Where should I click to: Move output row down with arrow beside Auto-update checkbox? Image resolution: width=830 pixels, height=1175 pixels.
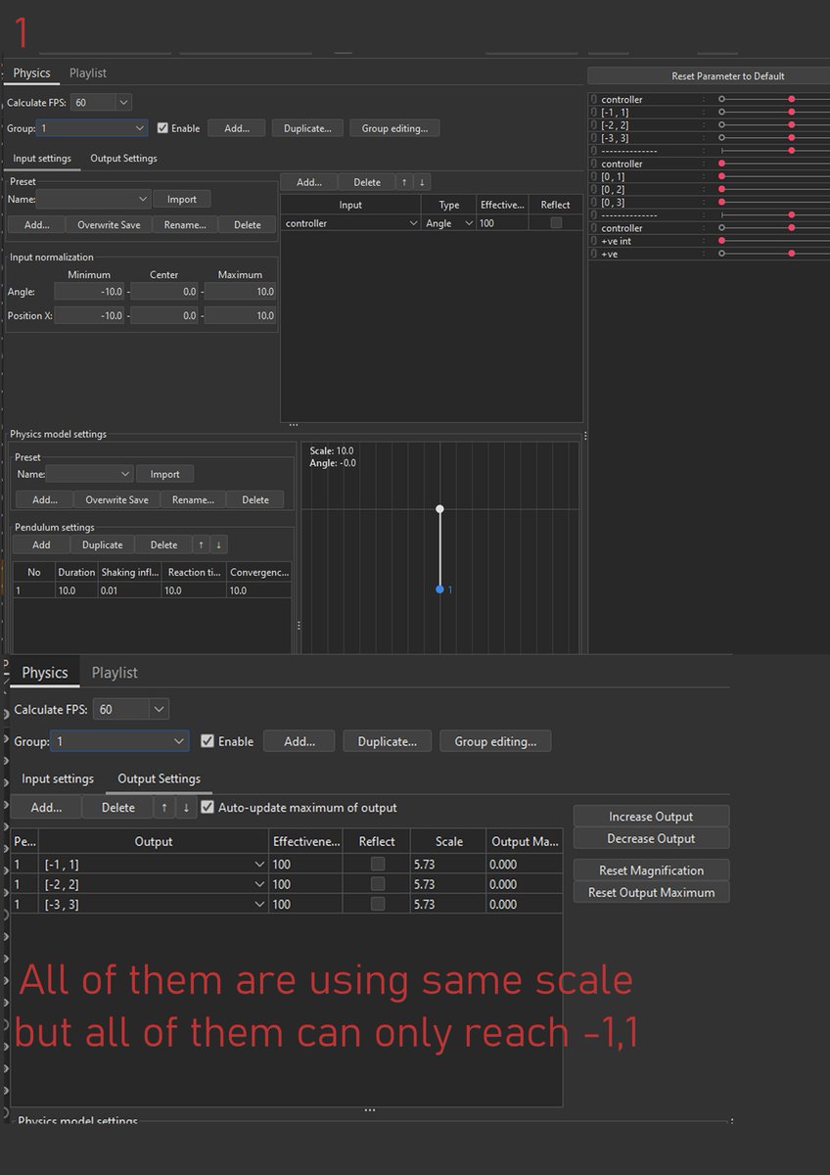click(186, 808)
